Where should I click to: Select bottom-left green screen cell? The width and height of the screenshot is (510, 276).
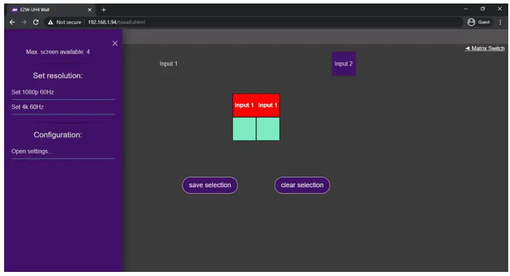pos(244,129)
